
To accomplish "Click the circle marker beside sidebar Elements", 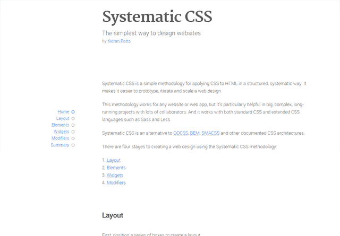I will [x=73, y=125].
